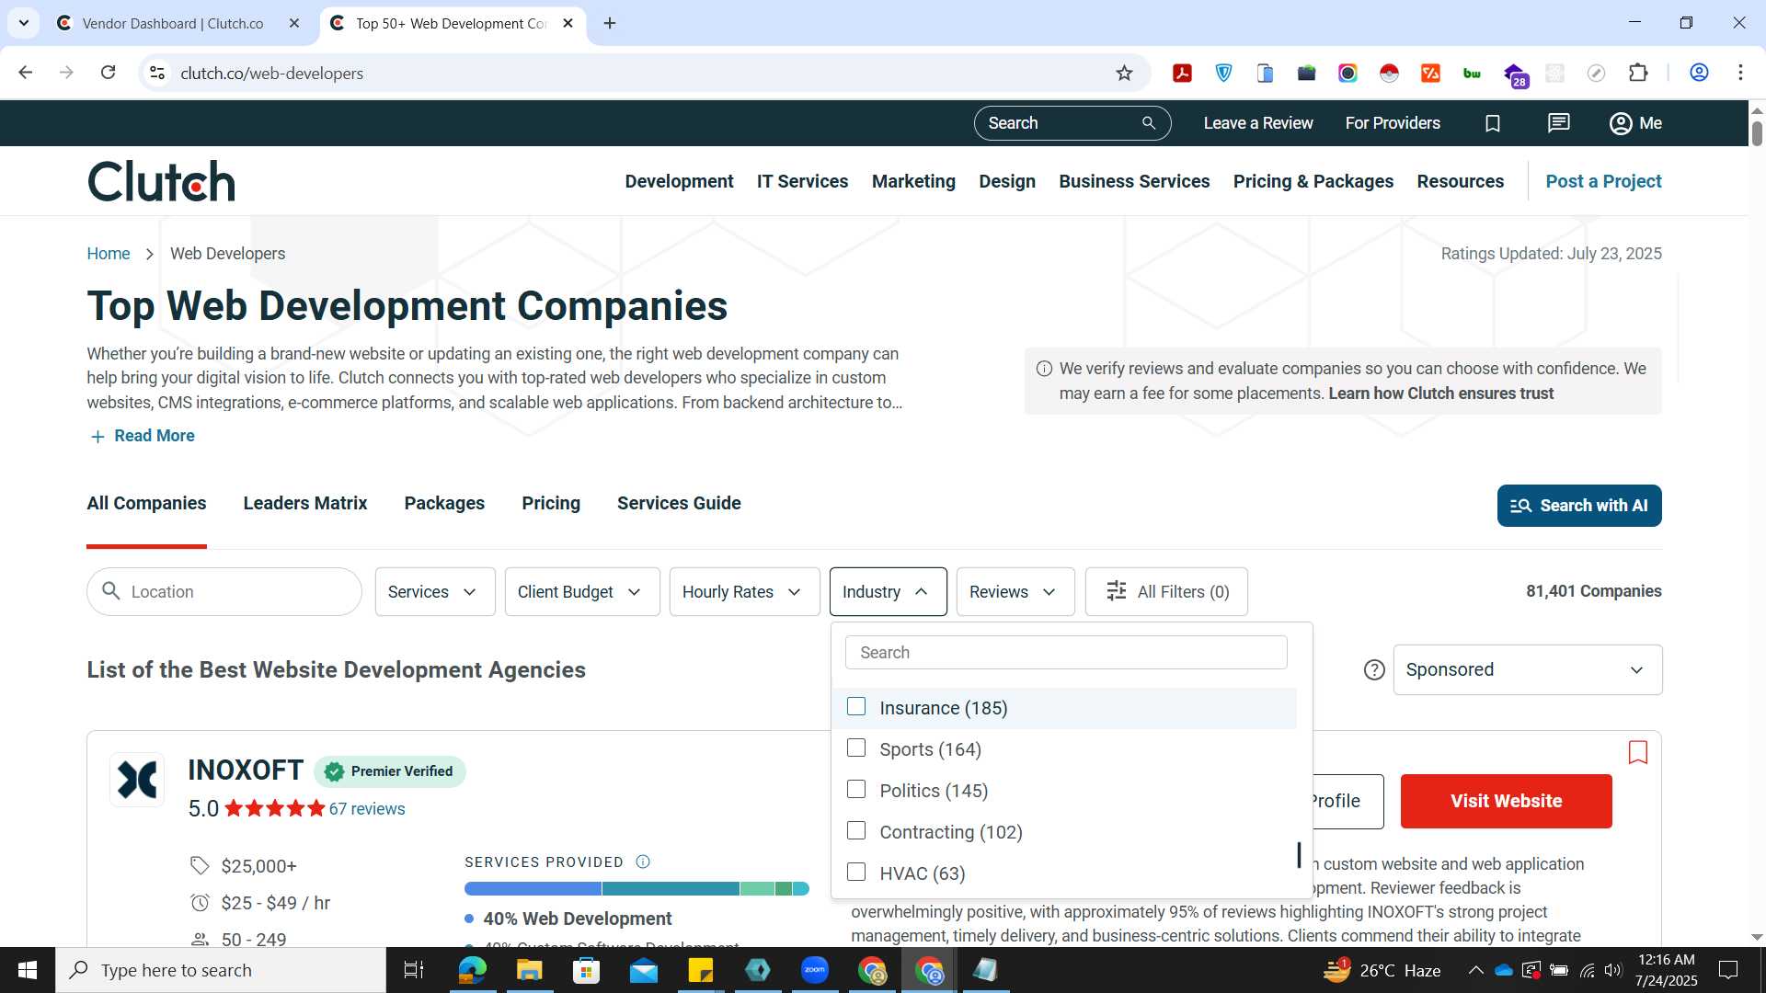Open INOXOFT's 67 reviews link

(367, 809)
